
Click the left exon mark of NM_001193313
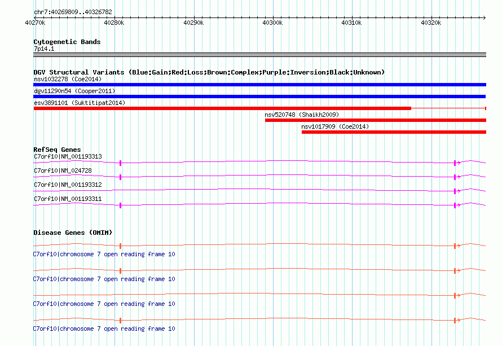[120, 163]
